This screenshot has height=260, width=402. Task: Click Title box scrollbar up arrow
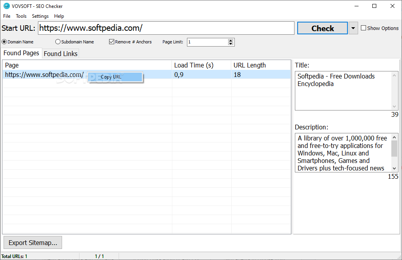tap(394, 75)
